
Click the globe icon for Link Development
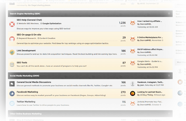click(x=12, y=52)
